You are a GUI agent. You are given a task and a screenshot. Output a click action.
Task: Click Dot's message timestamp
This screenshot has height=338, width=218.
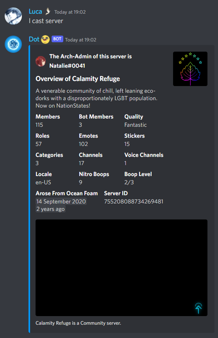click(81, 40)
